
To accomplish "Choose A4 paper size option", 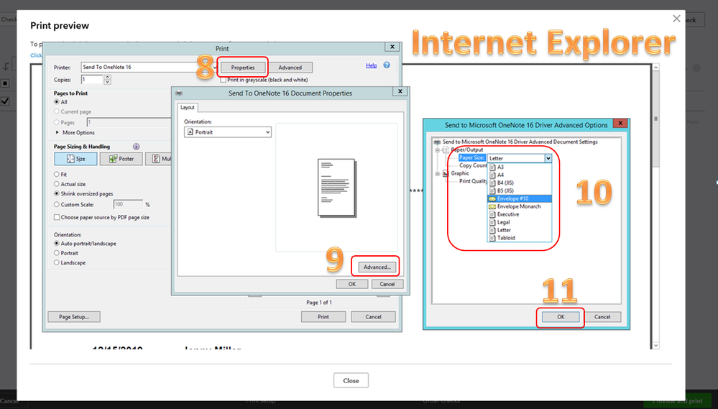I will tap(520, 175).
